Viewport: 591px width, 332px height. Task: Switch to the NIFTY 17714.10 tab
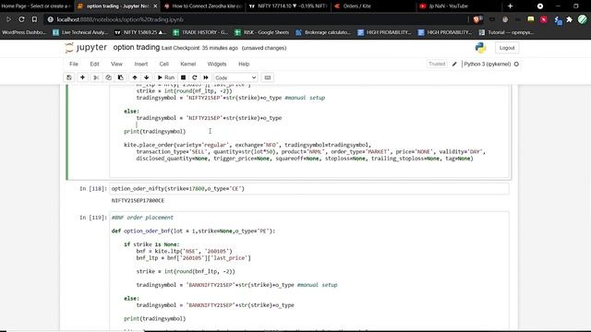tap(288, 6)
